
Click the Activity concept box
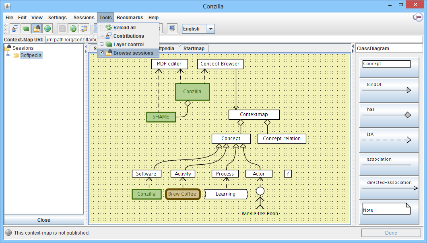[183, 174]
